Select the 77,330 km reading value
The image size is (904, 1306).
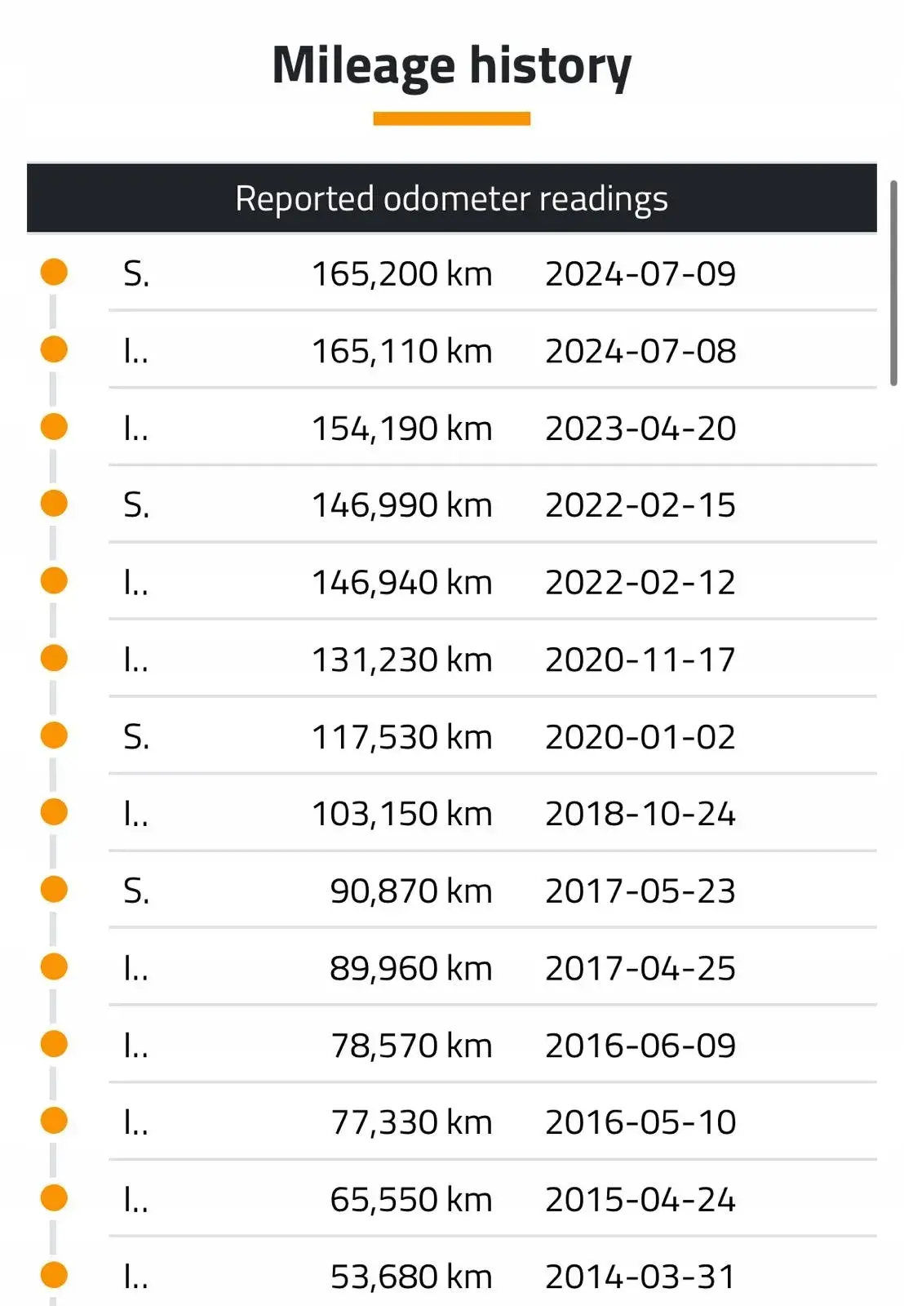coord(411,1122)
